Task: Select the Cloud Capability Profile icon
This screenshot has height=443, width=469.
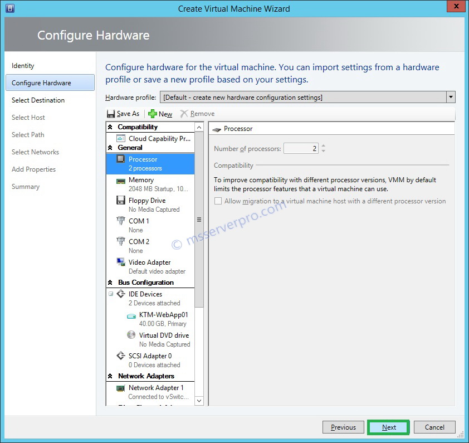Action: [x=121, y=138]
